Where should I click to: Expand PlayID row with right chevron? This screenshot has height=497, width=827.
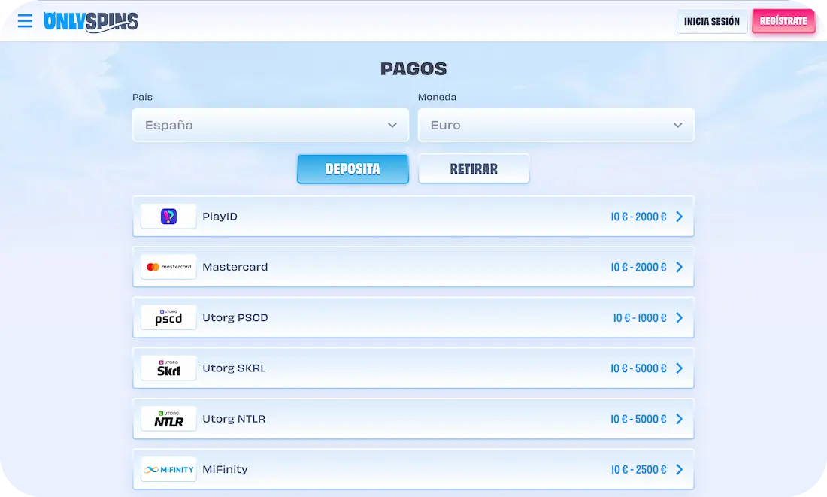(x=679, y=217)
